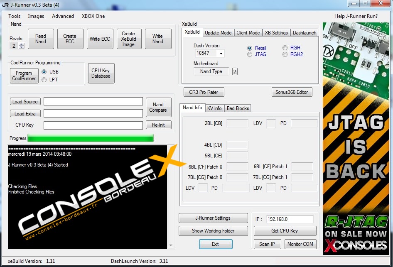Click the Nand Type motherboard button
Viewport: 393px width, 267px height.
(211, 71)
